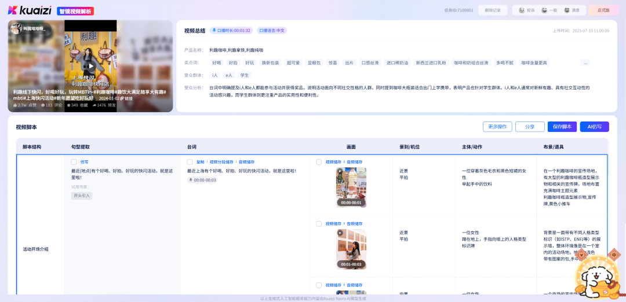Click the 显眼包 tag
626x302 pixels.
(x=314, y=63)
